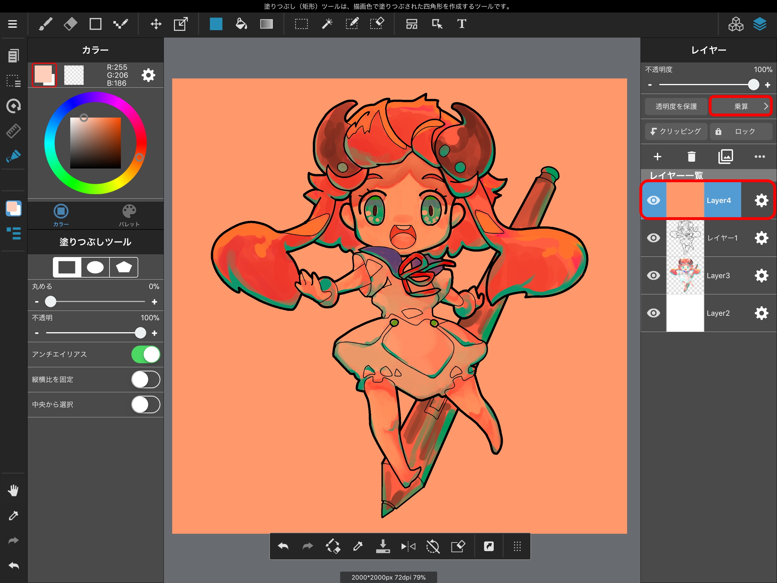
Task: Open layer more options (three dots)
Action: (x=760, y=157)
